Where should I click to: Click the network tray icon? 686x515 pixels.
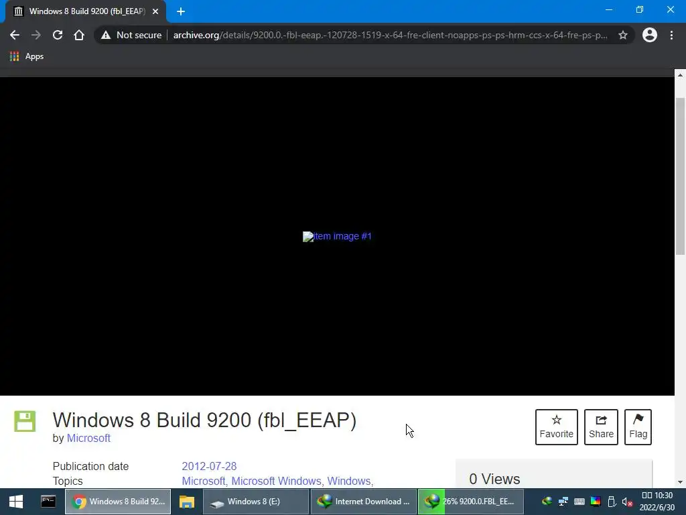[x=563, y=502]
